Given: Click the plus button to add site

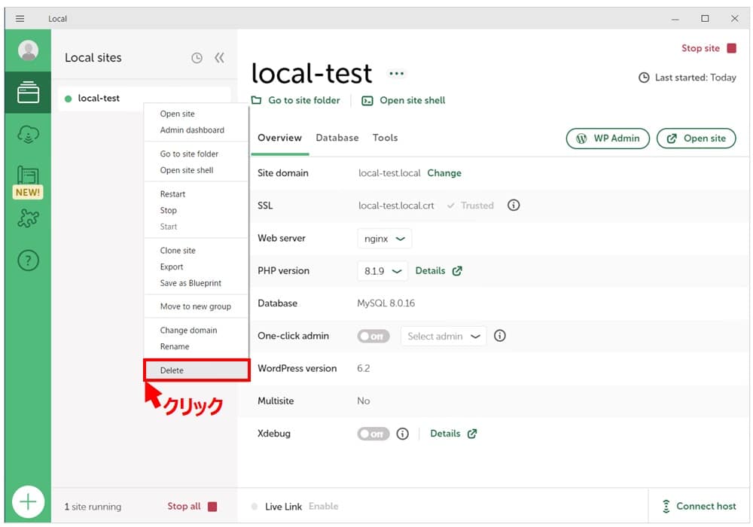Looking at the screenshot, I should pyautogui.click(x=29, y=501).
